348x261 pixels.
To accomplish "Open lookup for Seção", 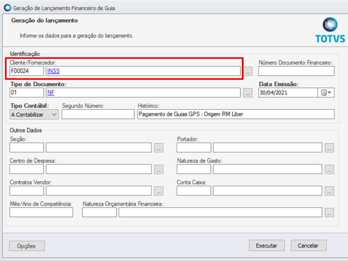I will [x=159, y=148].
